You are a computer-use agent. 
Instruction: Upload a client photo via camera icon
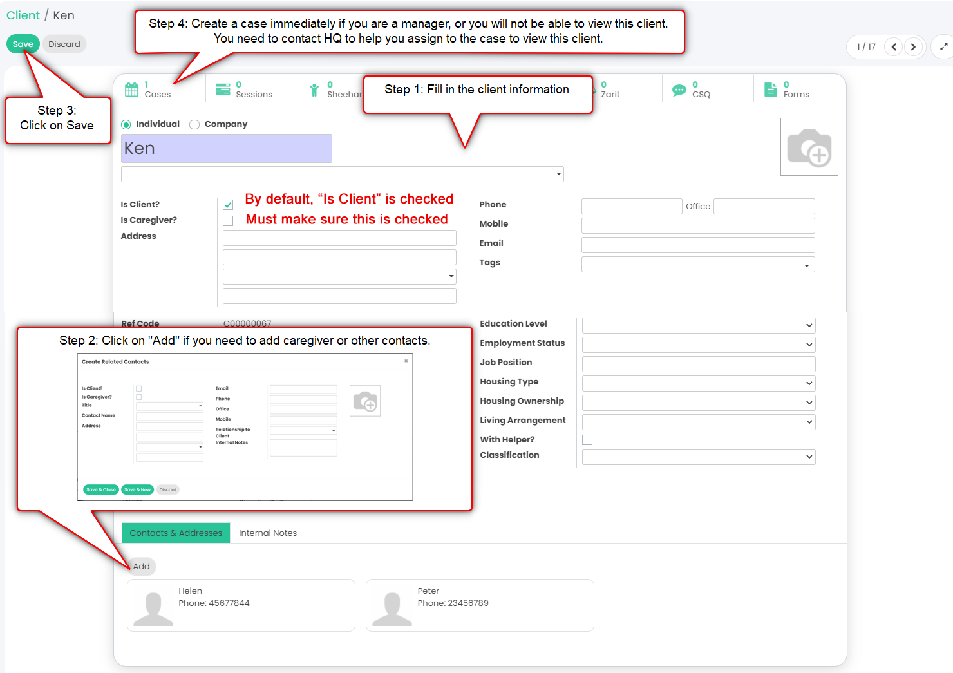pos(809,147)
